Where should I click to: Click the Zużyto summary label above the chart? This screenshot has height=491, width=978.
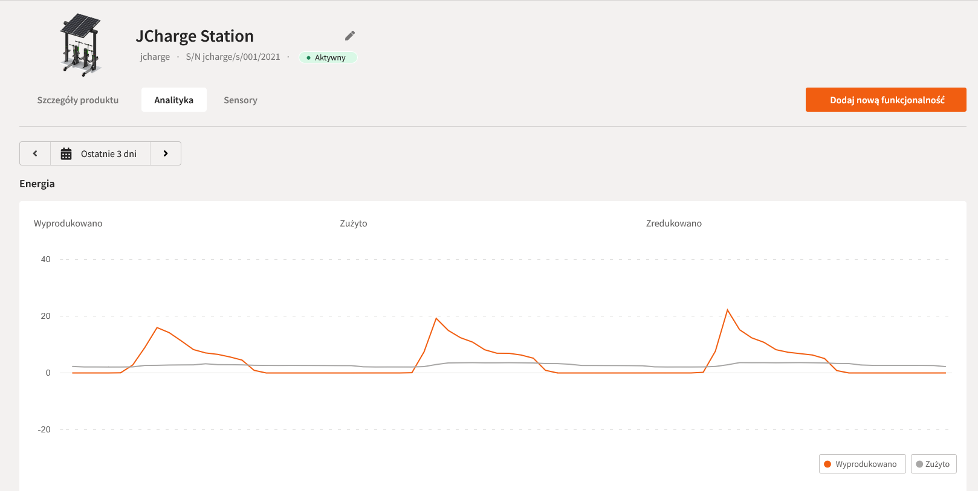click(x=354, y=223)
